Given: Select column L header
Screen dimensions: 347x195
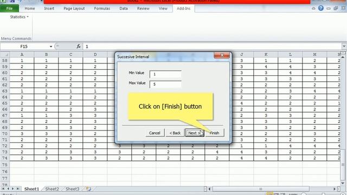Looking at the screenshot, I should click(290, 54).
